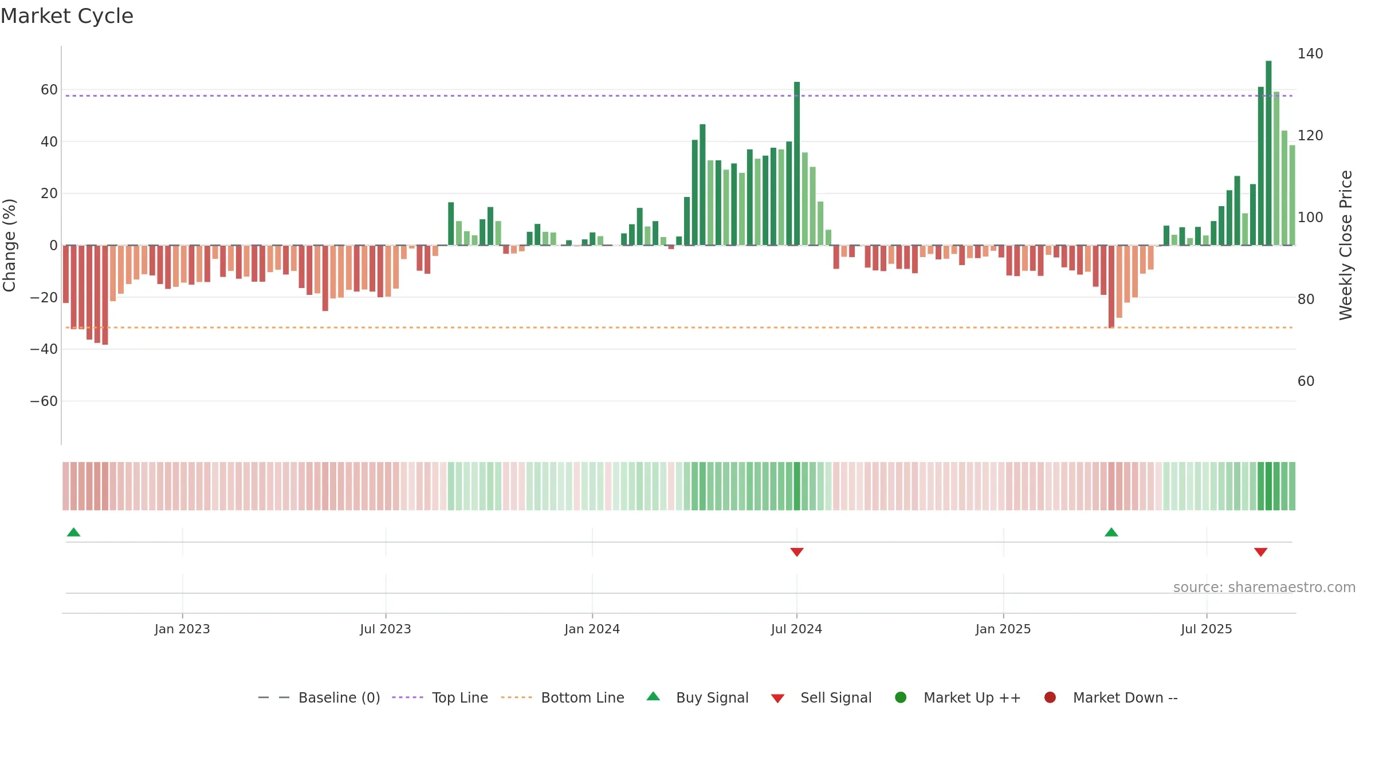
Task: Click the tall green peak bar at Jul 2024
Action: (x=797, y=163)
